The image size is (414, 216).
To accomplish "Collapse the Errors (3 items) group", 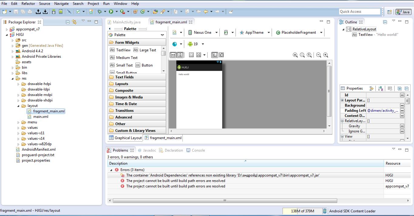I will click(x=111, y=170).
